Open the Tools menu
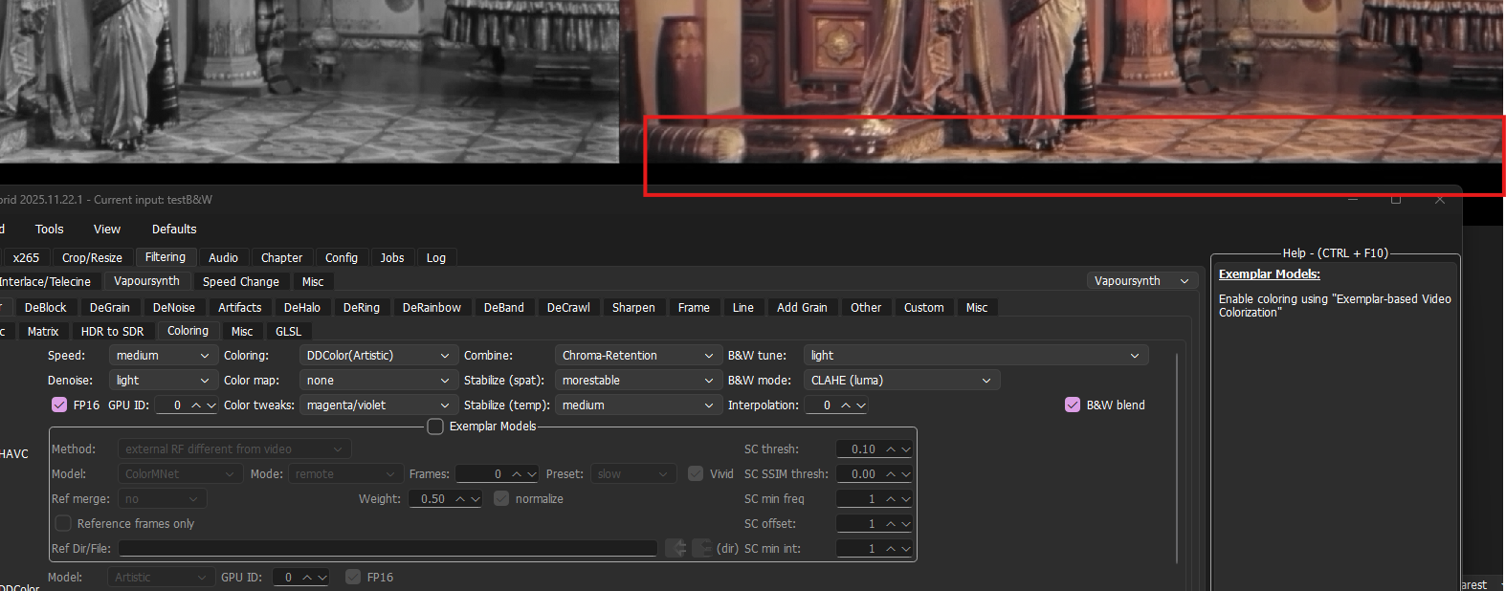This screenshot has width=1506, height=591. pyautogui.click(x=49, y=230)
